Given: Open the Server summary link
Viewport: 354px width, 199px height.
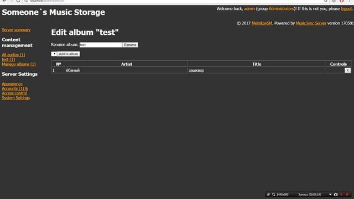Looking at the screenshot, I should tap(16, 30).
